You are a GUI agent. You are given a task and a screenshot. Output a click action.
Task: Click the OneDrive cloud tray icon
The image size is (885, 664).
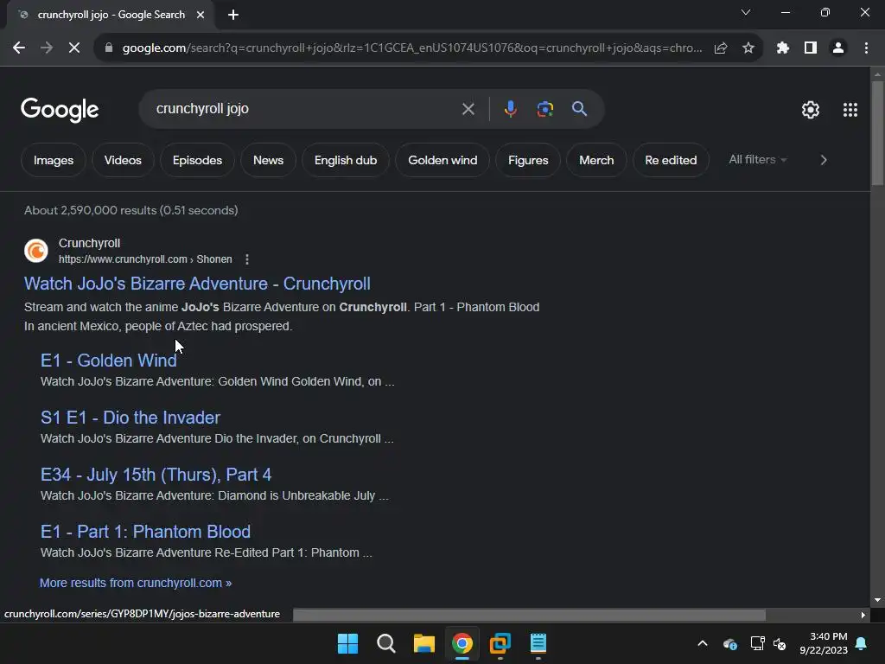(729, 643)
